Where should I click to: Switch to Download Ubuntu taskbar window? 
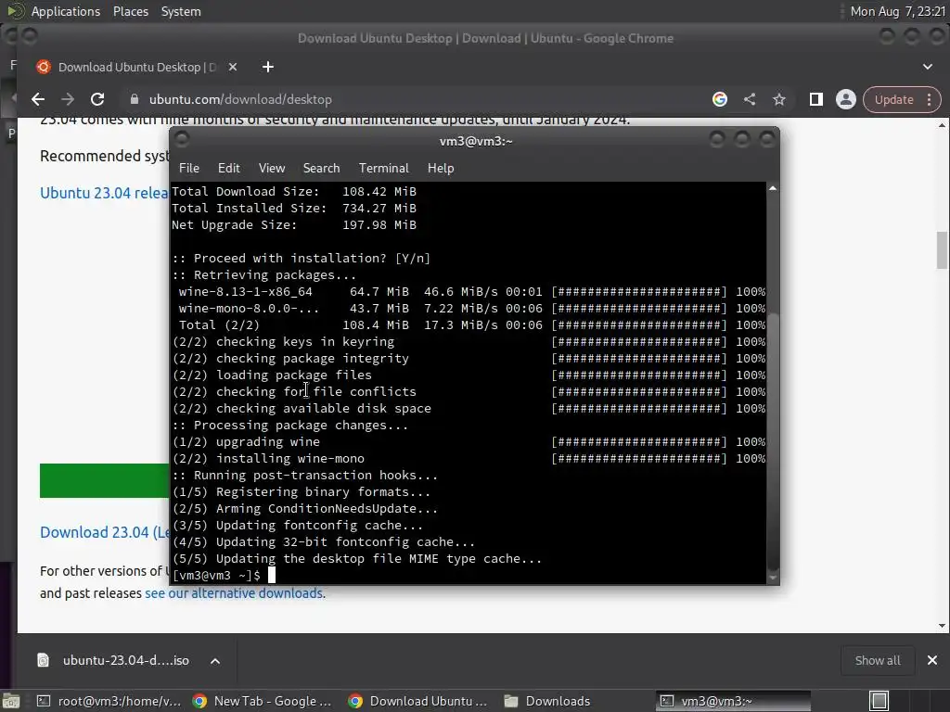pos(418,701)
